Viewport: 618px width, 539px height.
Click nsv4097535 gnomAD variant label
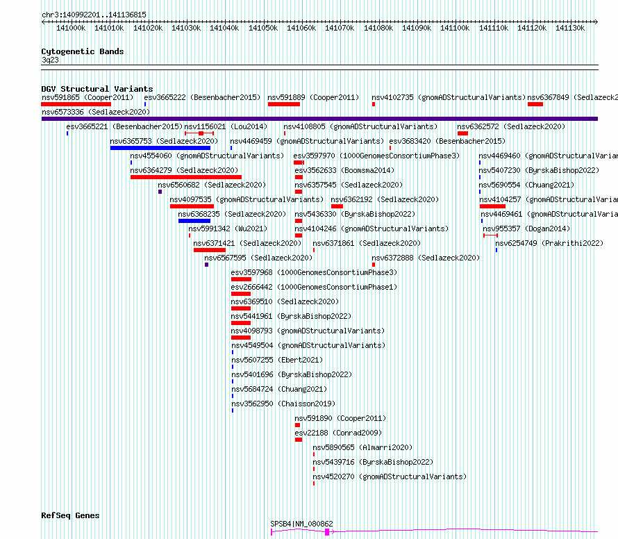(x=247, y=199)
